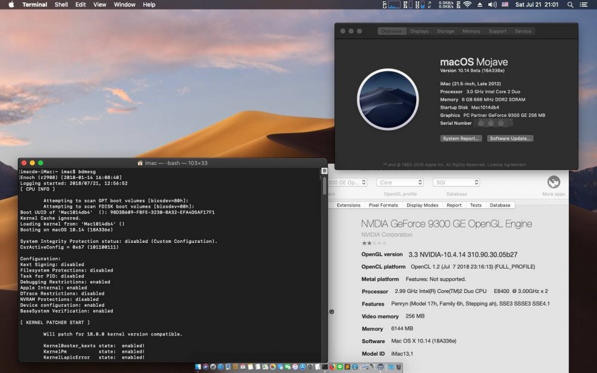Click 'Kext Signing: disabled' line in Terminal
This screenshot has height=373, width=597.
[52, 264]
